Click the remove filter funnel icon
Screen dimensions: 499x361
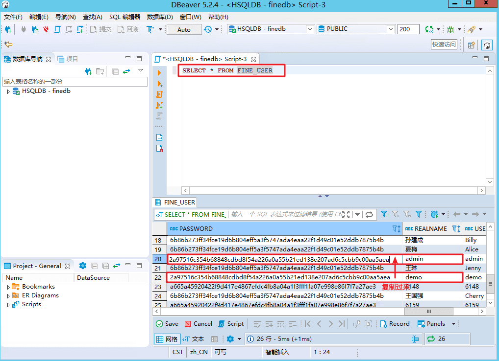[396, 215]
